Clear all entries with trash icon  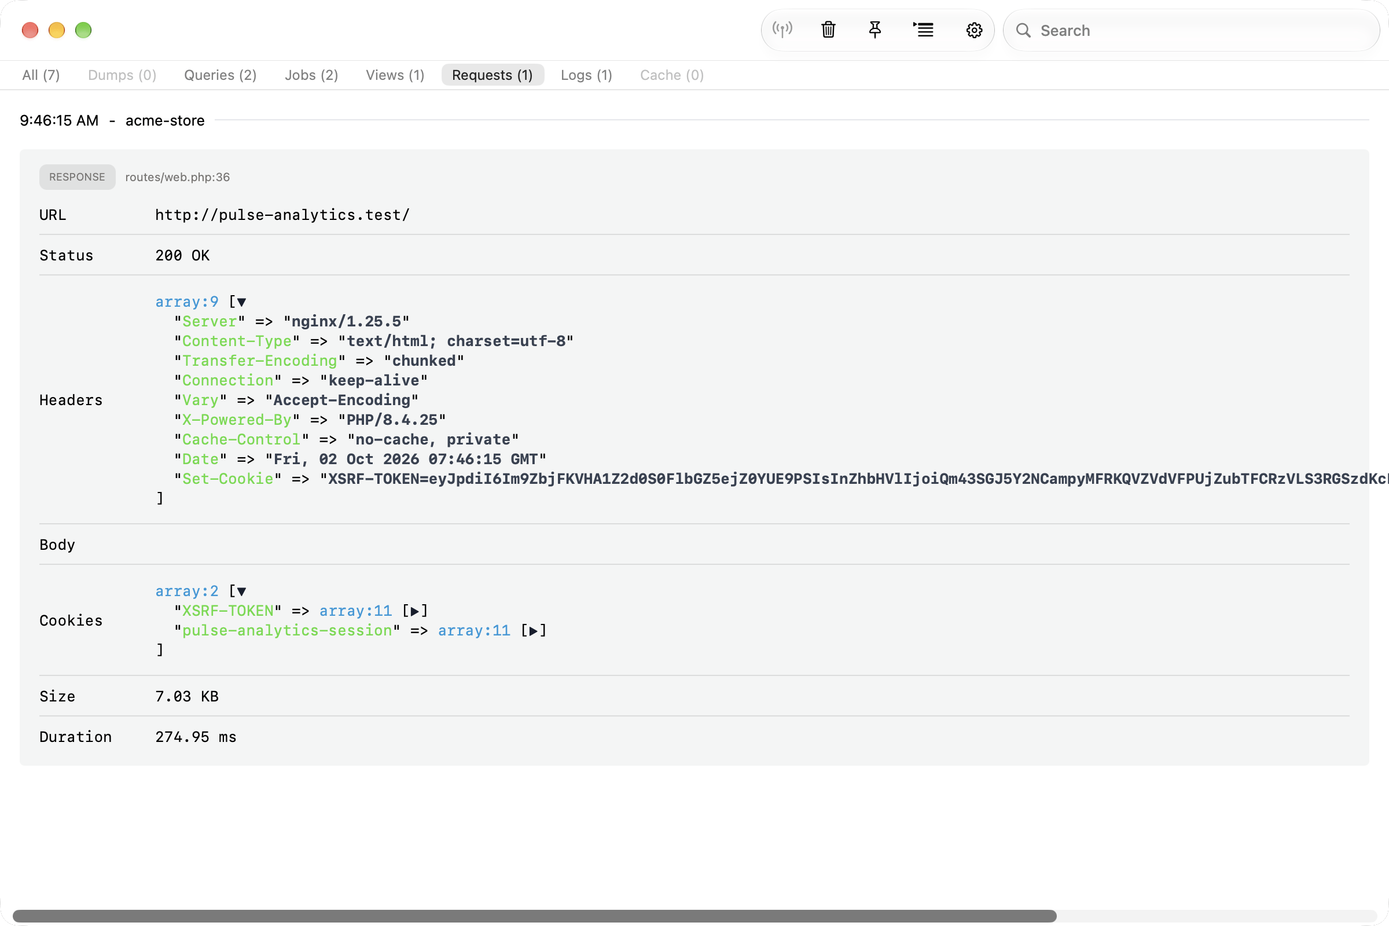click(829, 30)
